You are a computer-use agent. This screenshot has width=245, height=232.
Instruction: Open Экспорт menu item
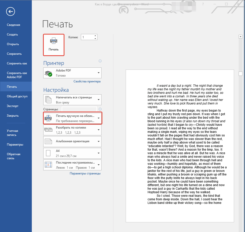(x=13, y=106)
